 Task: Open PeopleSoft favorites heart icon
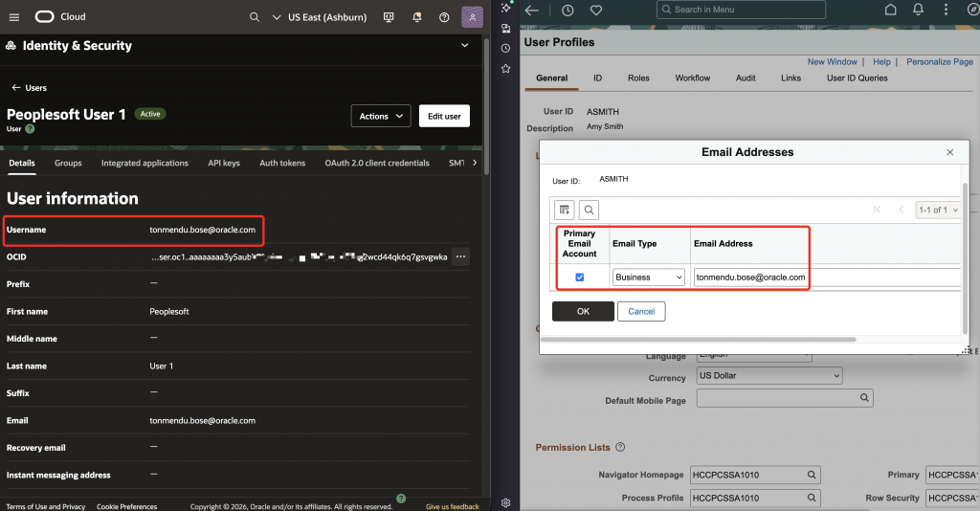[596, 10]
